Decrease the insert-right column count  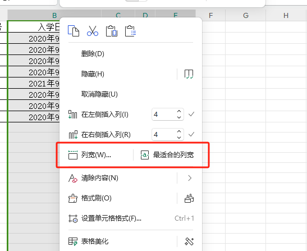click(179, 138)
